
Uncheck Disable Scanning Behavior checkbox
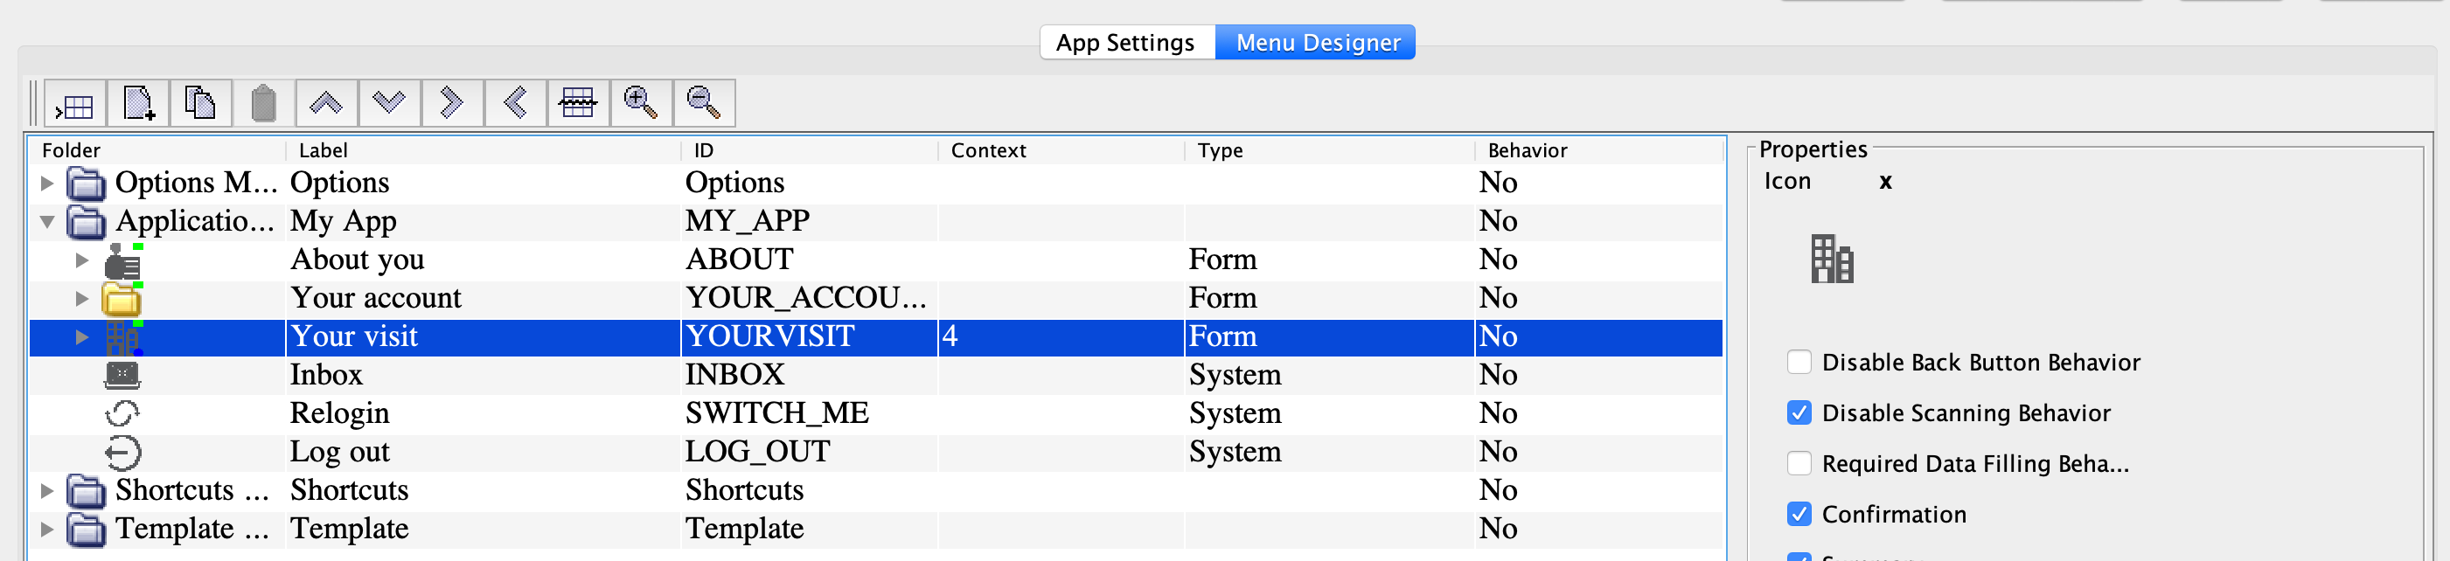pyautogui.click(x=1799, y=412)
